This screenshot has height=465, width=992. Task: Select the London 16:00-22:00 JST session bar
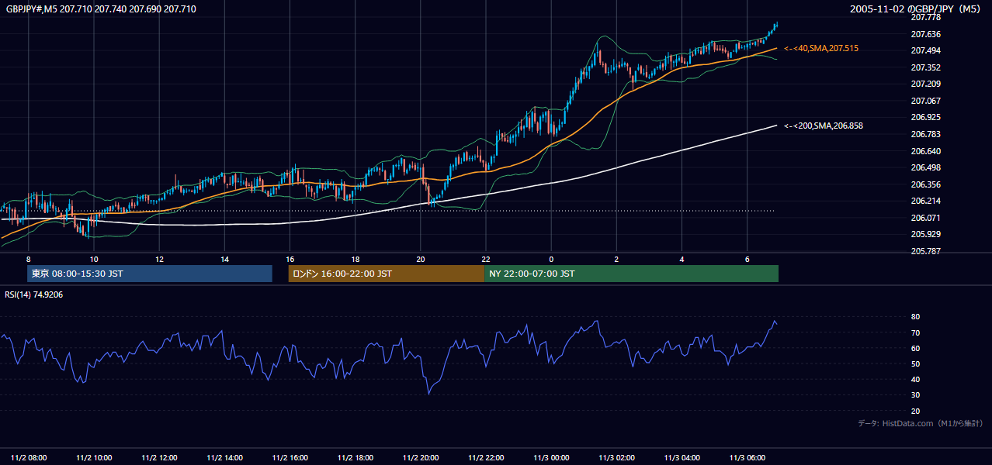coord(386,274)
